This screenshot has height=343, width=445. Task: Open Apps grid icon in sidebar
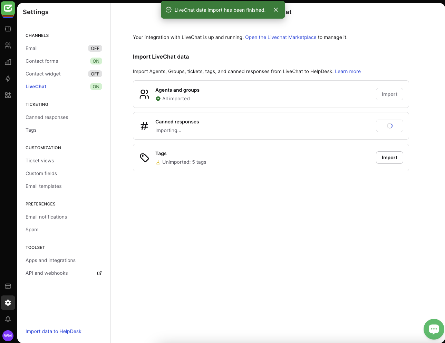tap(8, 95)
